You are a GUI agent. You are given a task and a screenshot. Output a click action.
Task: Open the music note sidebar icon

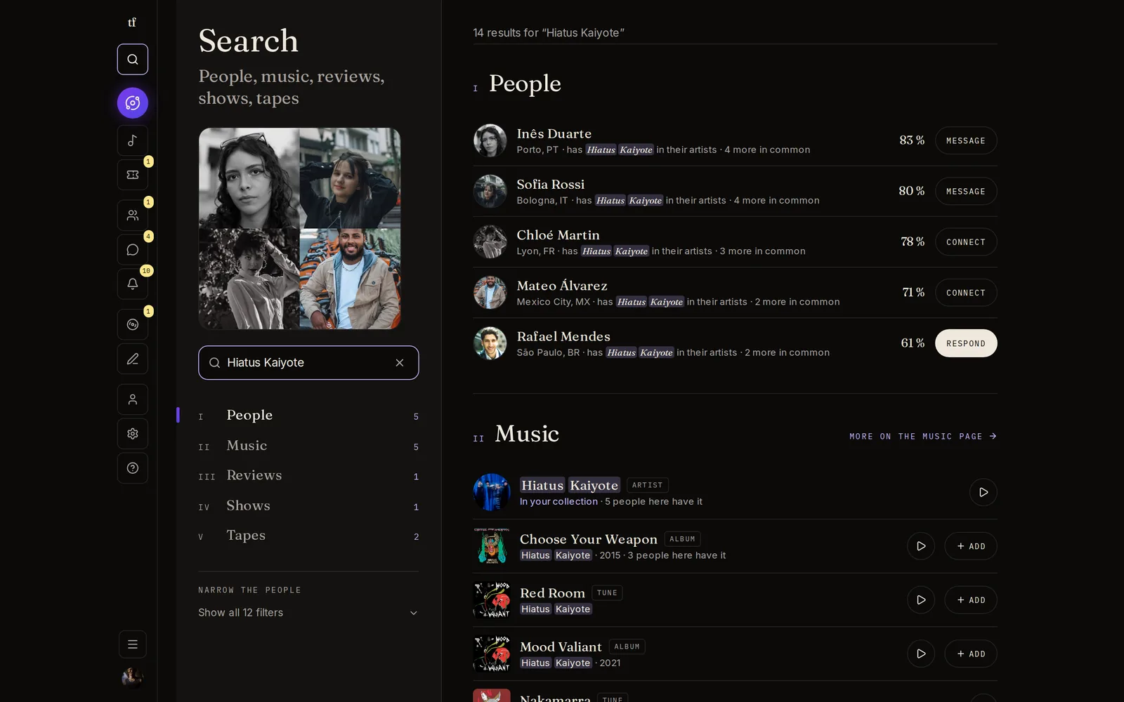click(x=133, y=141)
